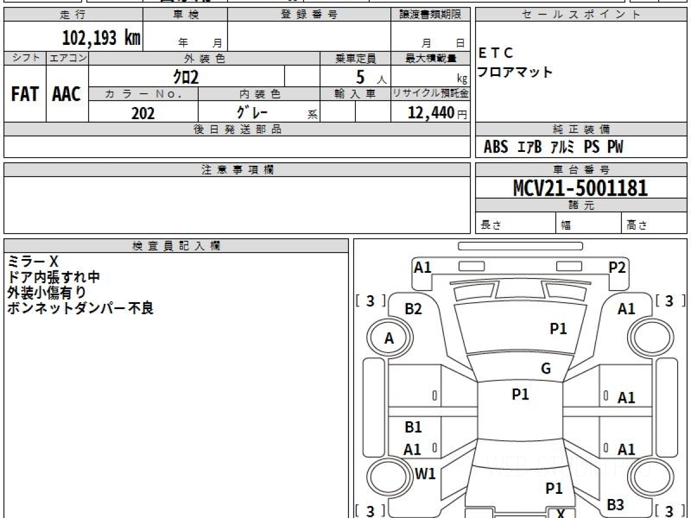Click the 乗車定員 header
Screen dimensions: 691x518
pyautogui.click(x=355, y=59)
